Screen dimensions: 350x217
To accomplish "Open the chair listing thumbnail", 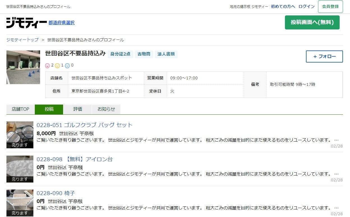I will tap(20, 203).
